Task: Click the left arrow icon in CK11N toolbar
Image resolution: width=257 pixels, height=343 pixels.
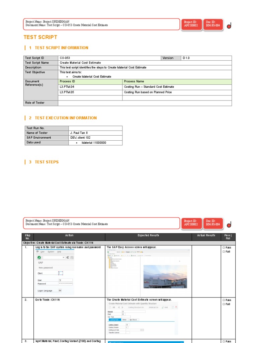Action: pos(119,307)
